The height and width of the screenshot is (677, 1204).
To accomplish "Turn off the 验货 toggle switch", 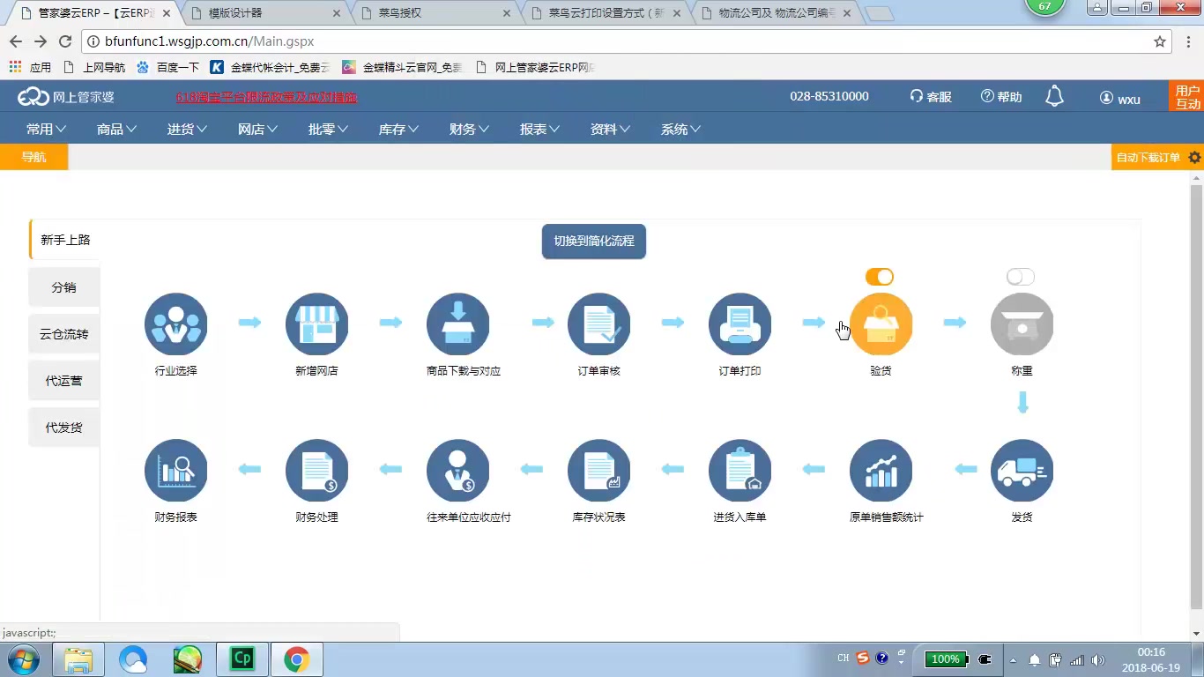I will tap(880, 277).
